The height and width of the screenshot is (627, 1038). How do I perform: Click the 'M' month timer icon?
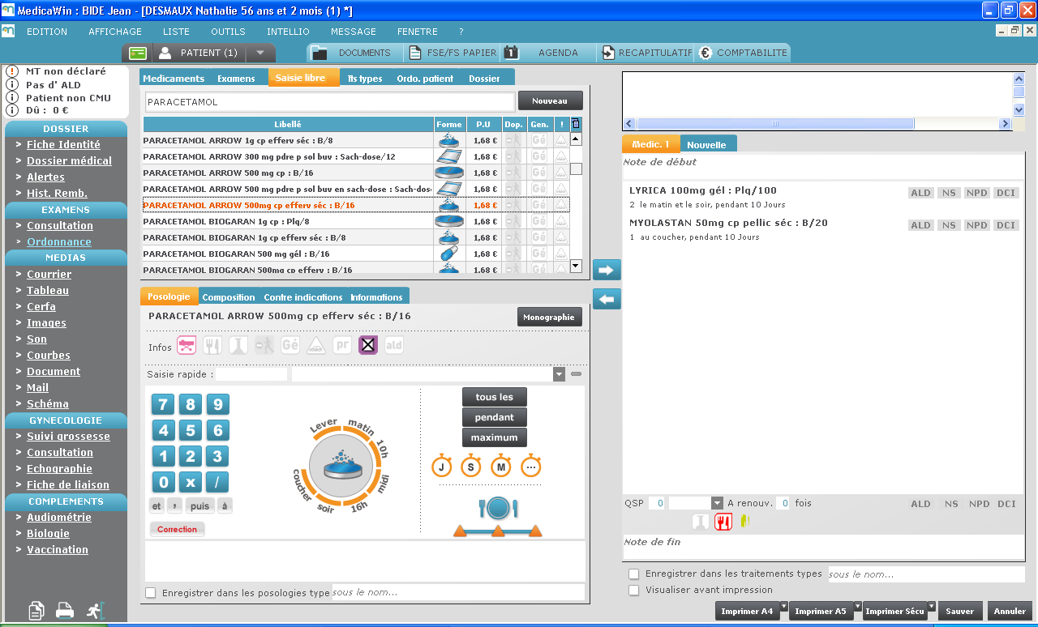tap(501, 467)
